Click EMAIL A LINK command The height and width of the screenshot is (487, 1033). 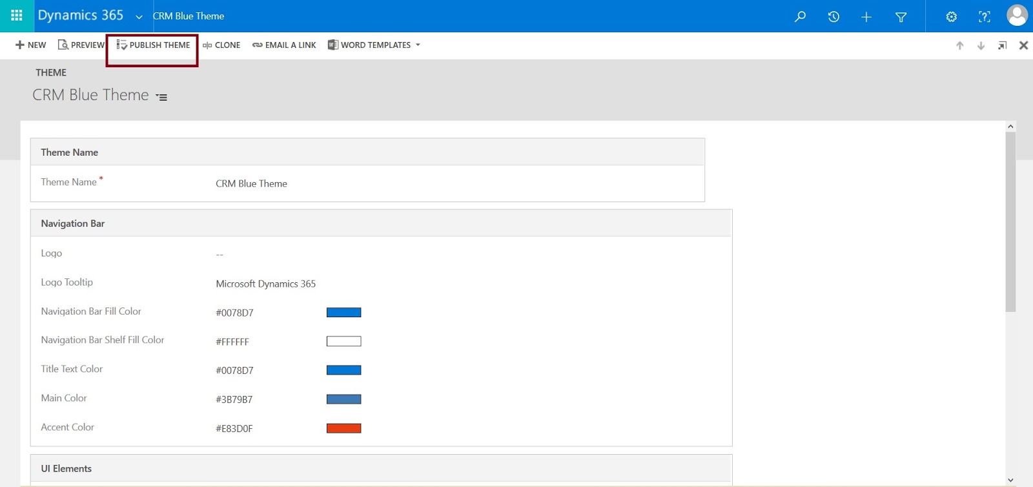[x=284, y=45]
